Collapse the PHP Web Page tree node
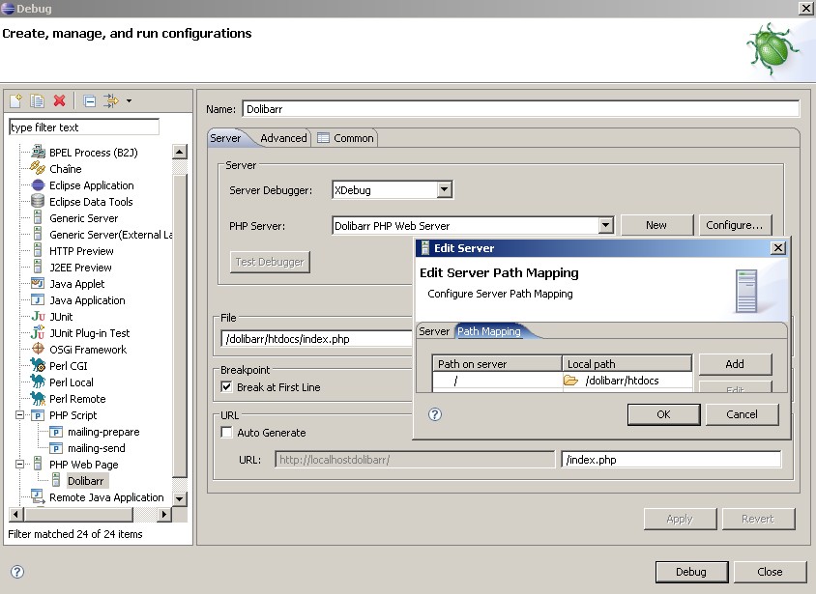The image size is (816, 594). (19, 465)
